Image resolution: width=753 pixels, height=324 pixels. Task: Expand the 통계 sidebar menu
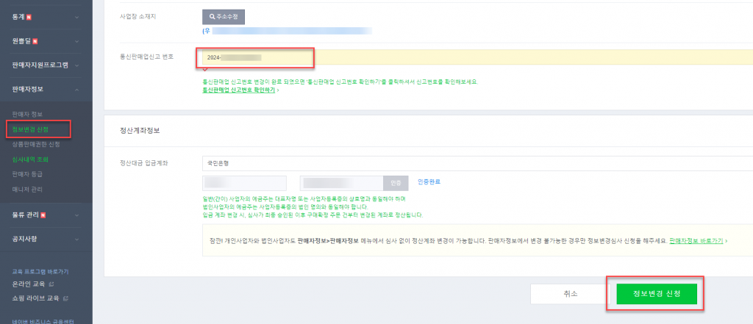46,17
